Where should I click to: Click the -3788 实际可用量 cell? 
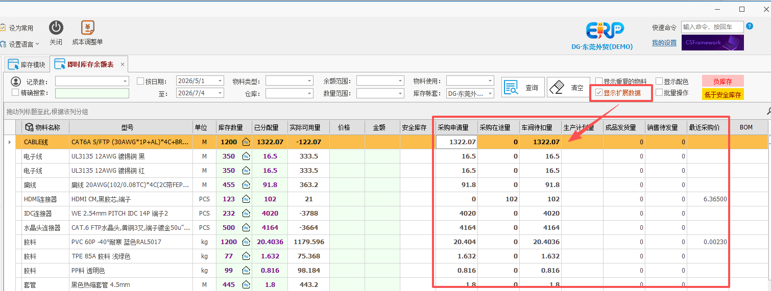tap(309, 214)
